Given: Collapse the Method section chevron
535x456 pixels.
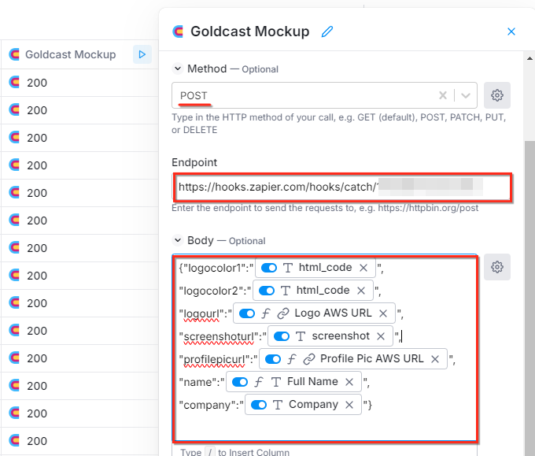Looking at the screenshot, I should (178, 69).
